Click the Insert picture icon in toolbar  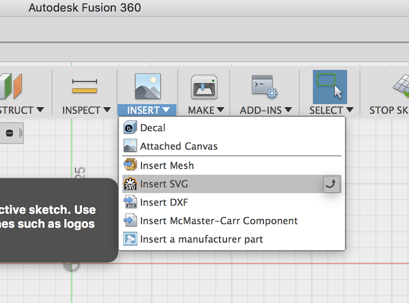click(x=148, y=86)
